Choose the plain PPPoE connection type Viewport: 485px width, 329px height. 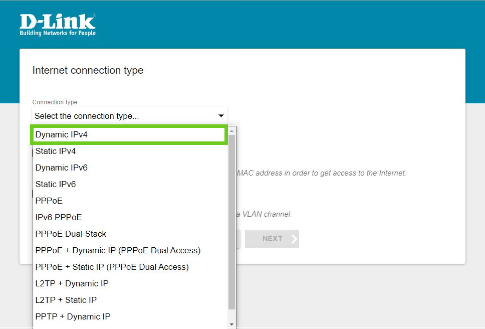49,201
